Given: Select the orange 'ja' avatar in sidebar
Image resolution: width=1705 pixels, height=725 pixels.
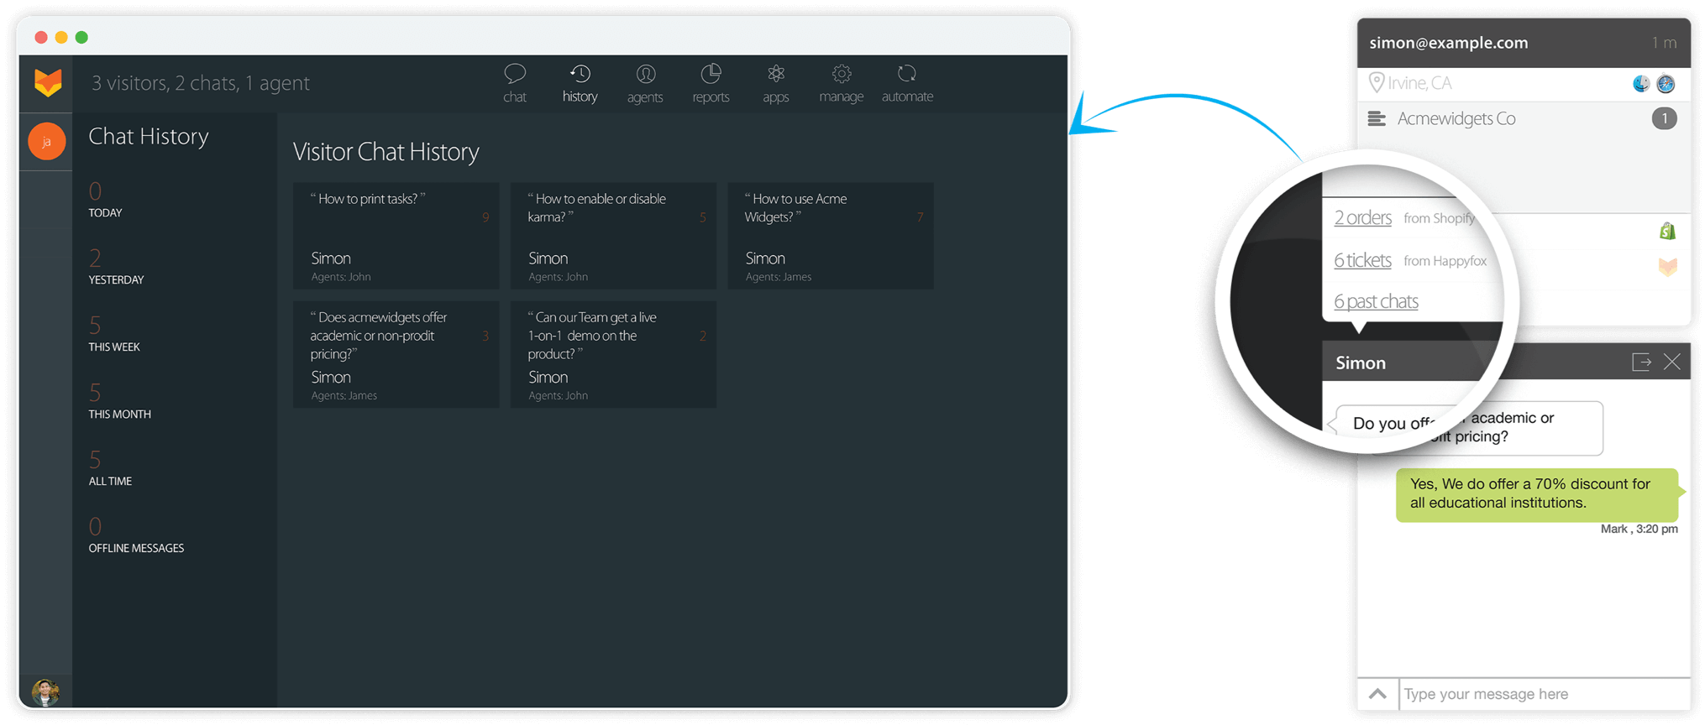Looking at the screenshot, I should 47,142.
